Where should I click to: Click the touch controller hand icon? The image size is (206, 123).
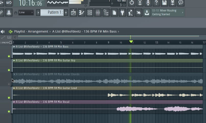[139, 13]
